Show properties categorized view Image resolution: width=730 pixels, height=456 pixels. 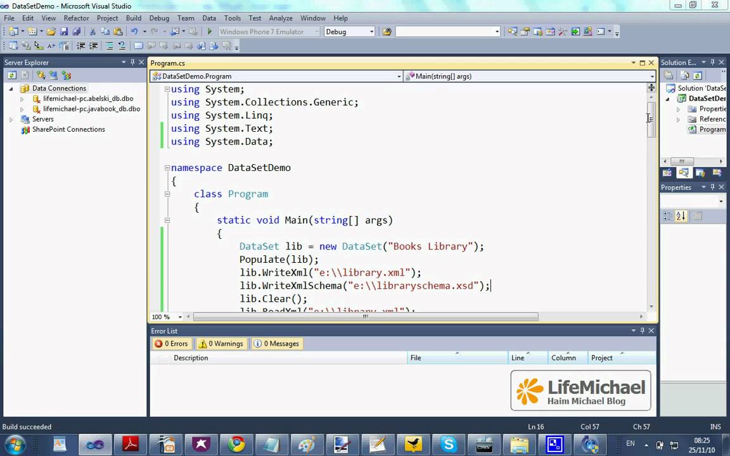pos(668,216)
